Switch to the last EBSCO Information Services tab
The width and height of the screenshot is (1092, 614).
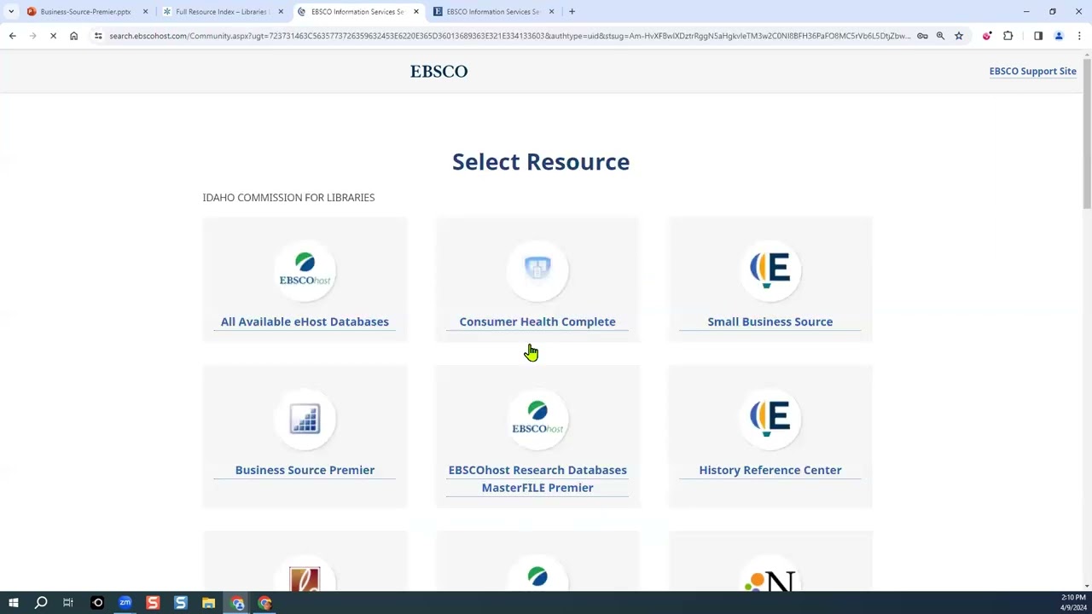click(492, 12)
